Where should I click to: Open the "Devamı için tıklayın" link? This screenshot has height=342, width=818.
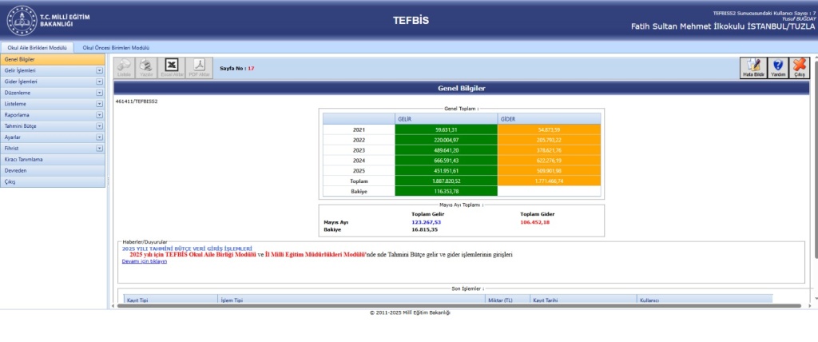coord(145,261)
